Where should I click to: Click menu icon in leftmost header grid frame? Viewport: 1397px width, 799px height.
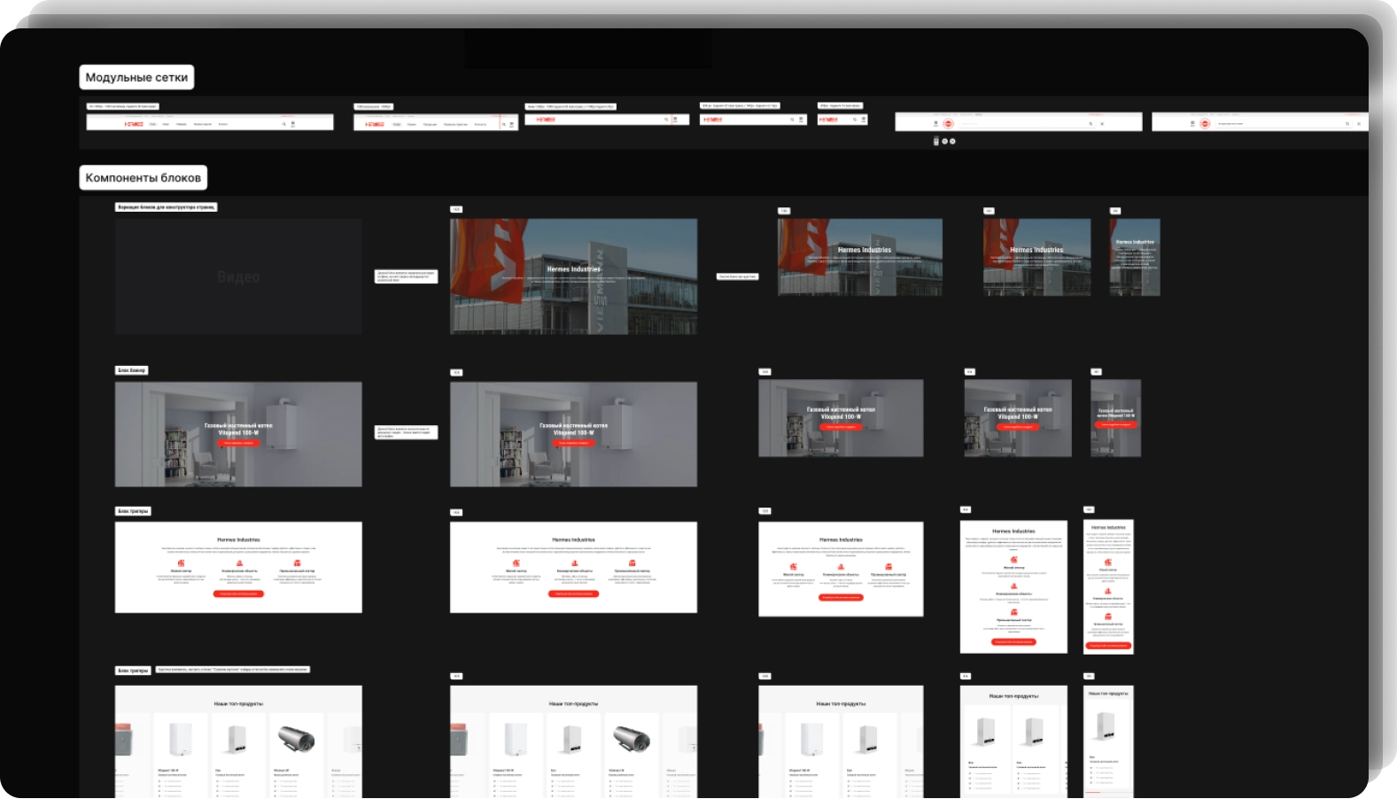pos(293,124)
